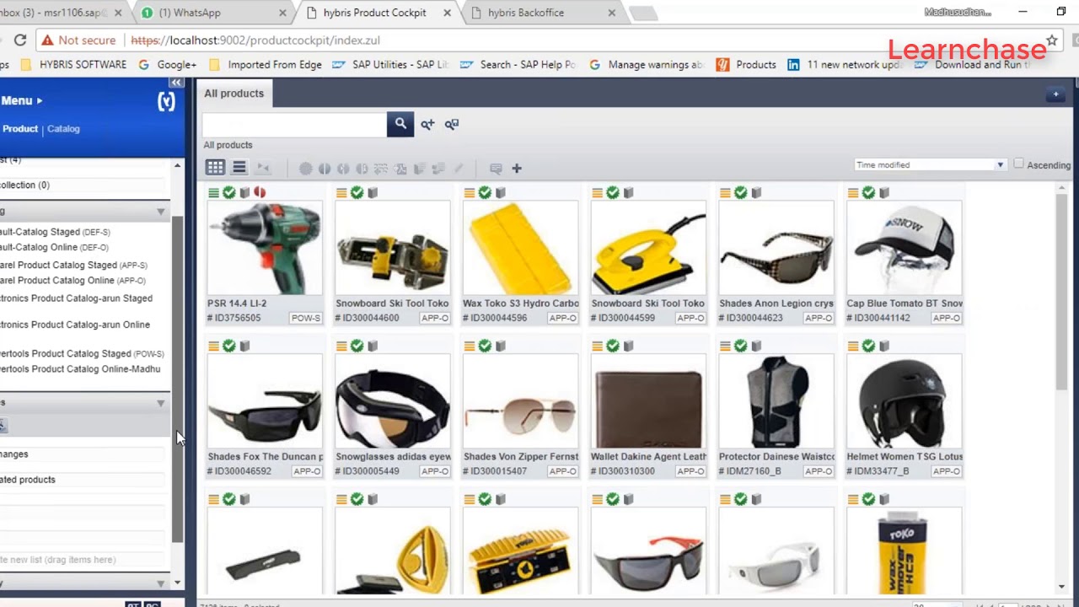Click the product search input field
This screenshot has height=607, width=1079.
point(294,124)
